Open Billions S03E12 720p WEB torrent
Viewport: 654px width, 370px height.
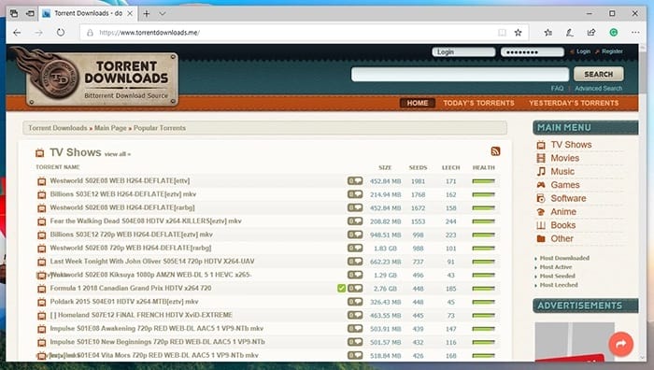[132, 235]
